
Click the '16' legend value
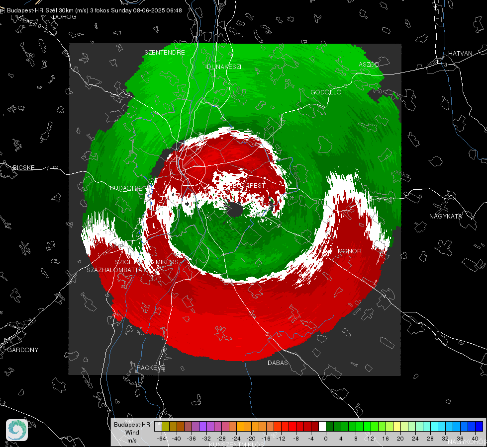coord(386,439)
